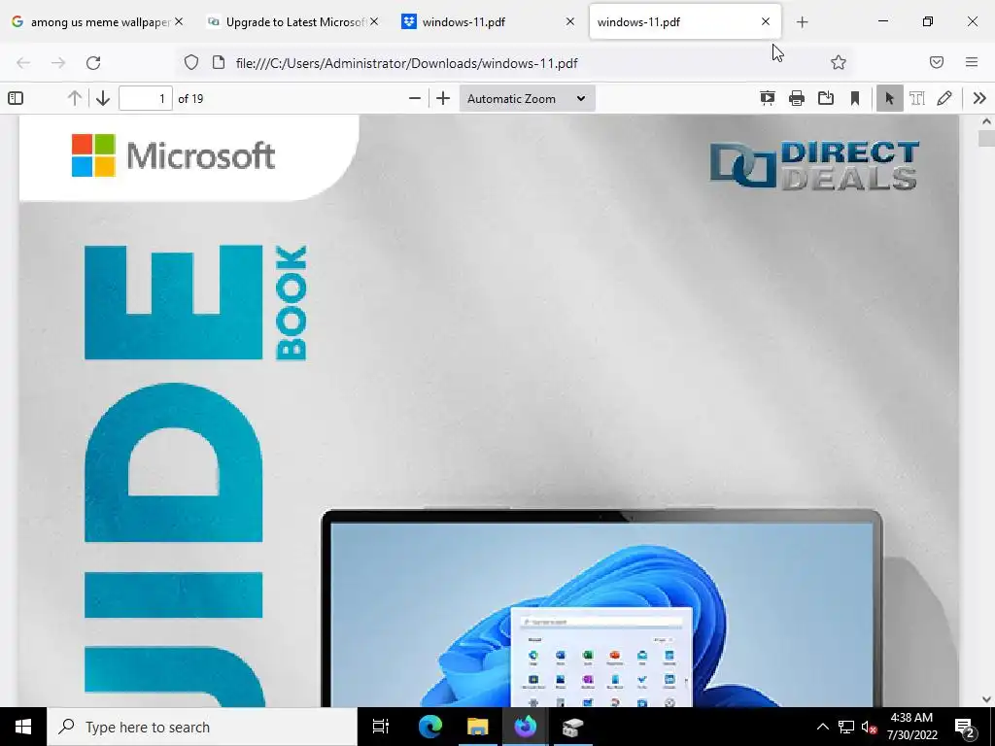Close the Upgrade to Latest Microsoft tab
The height and width of the screenshot is (746, 995).
(x=374, y=21)
